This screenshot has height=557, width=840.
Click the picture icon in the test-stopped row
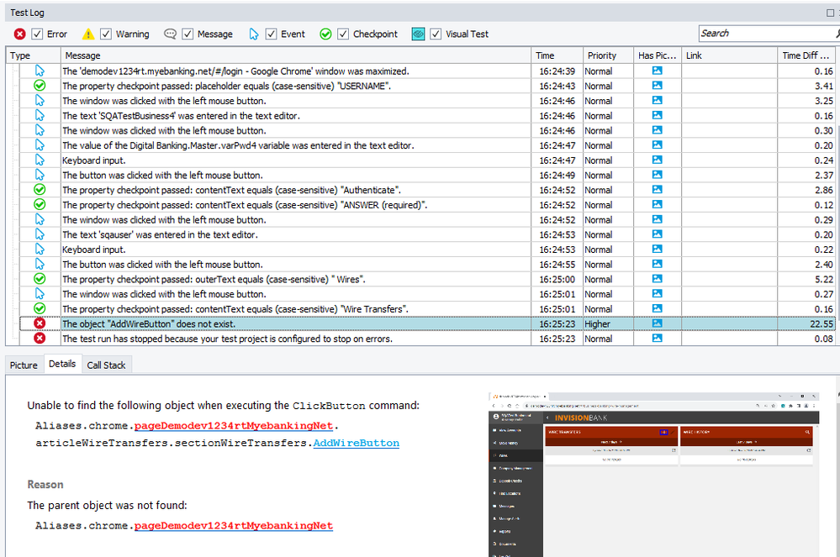(657, 339)
